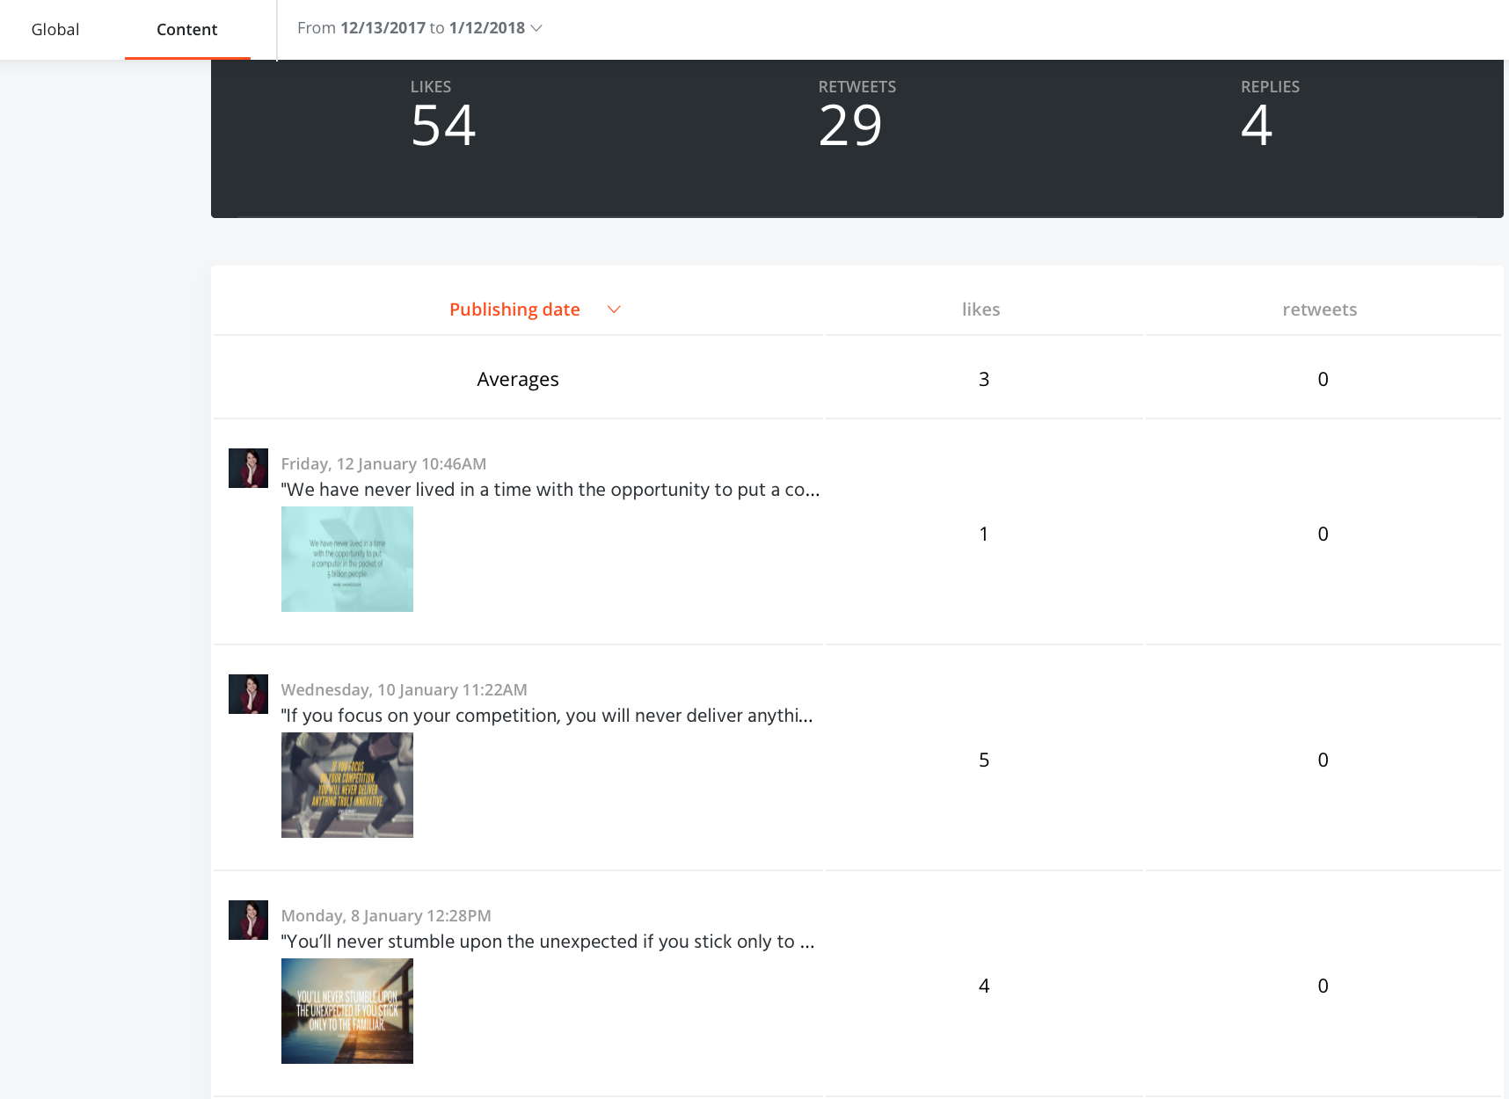Image resolution: width=1509 pixels, height=1099 pixels.
Task: Click profile avatar on Wednesday 10 January post
Action: pyautogui.click(x=248, y=694)
